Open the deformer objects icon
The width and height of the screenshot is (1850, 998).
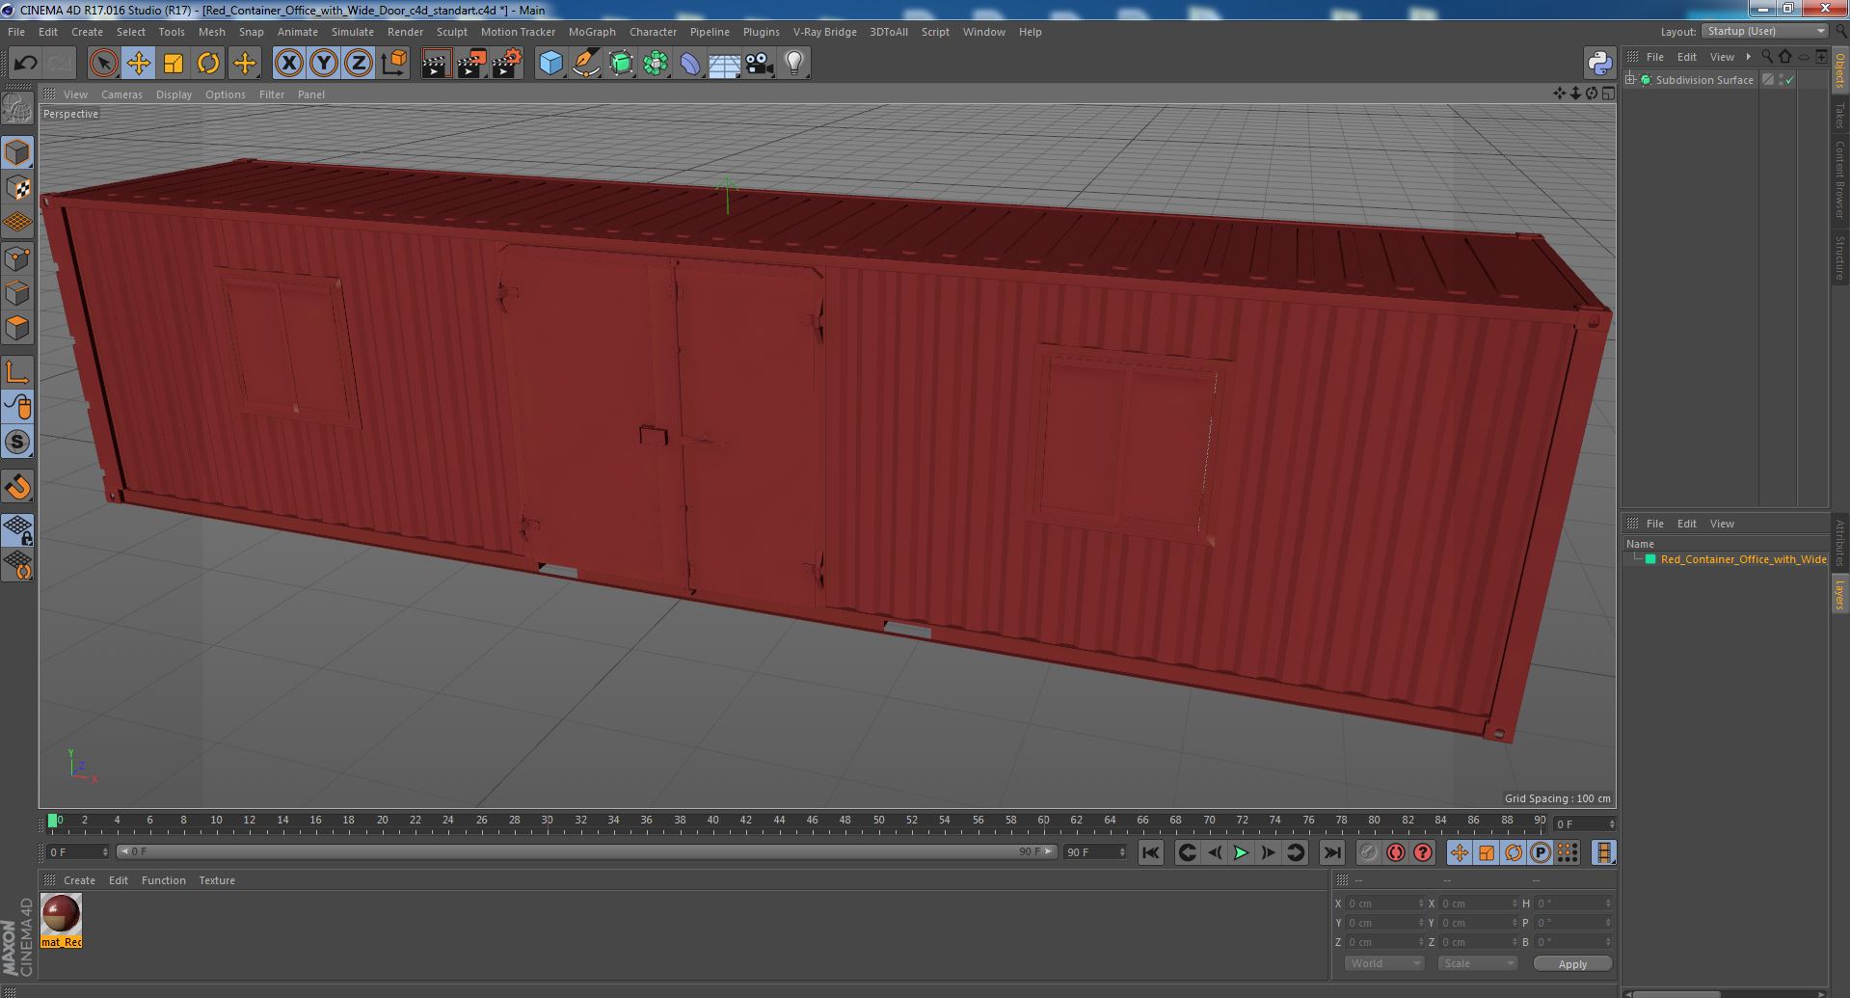coord(690,64)
